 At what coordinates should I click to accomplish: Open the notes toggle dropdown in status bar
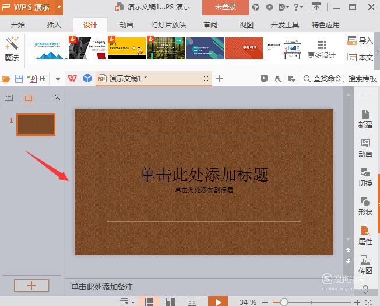127,302
